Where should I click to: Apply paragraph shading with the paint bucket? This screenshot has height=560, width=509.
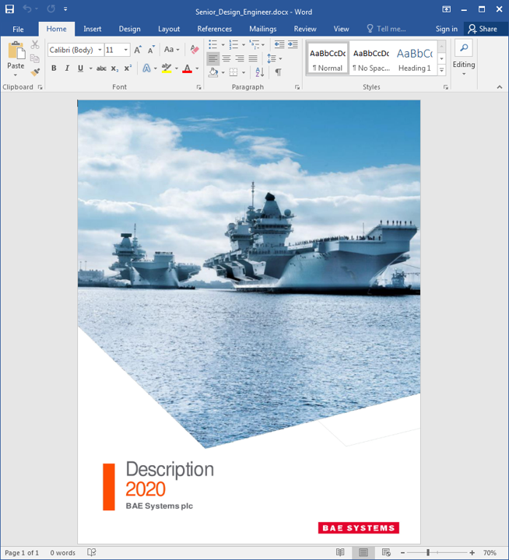tap(213, 72)
